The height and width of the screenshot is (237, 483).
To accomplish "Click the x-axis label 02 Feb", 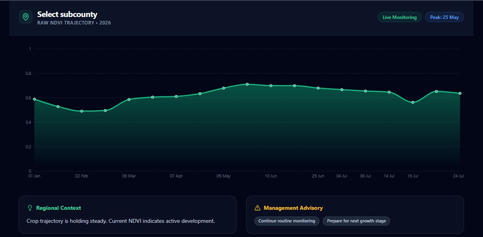I will tap(82, 176).
